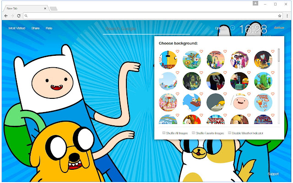Reload the page with the refresh icon
The image size is (293, 183).
click(19, 16)
